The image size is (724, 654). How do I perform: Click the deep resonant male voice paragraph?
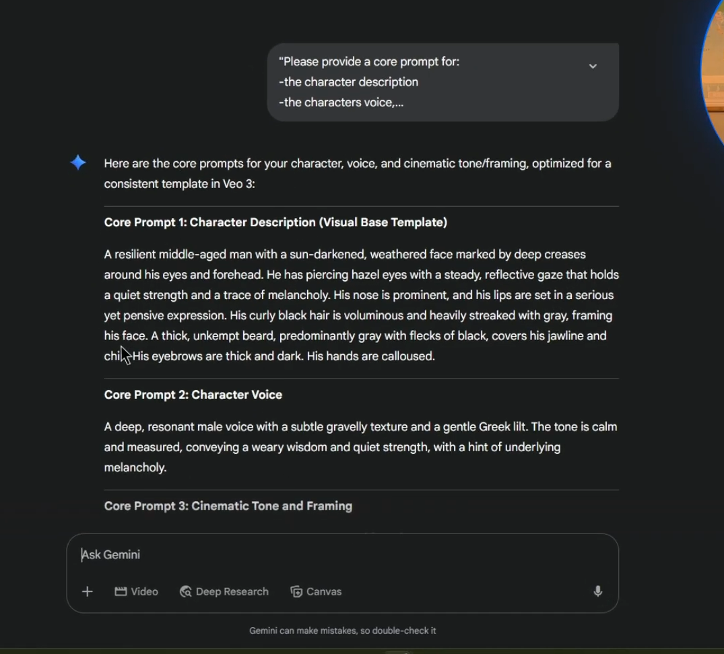coord(360,447)
